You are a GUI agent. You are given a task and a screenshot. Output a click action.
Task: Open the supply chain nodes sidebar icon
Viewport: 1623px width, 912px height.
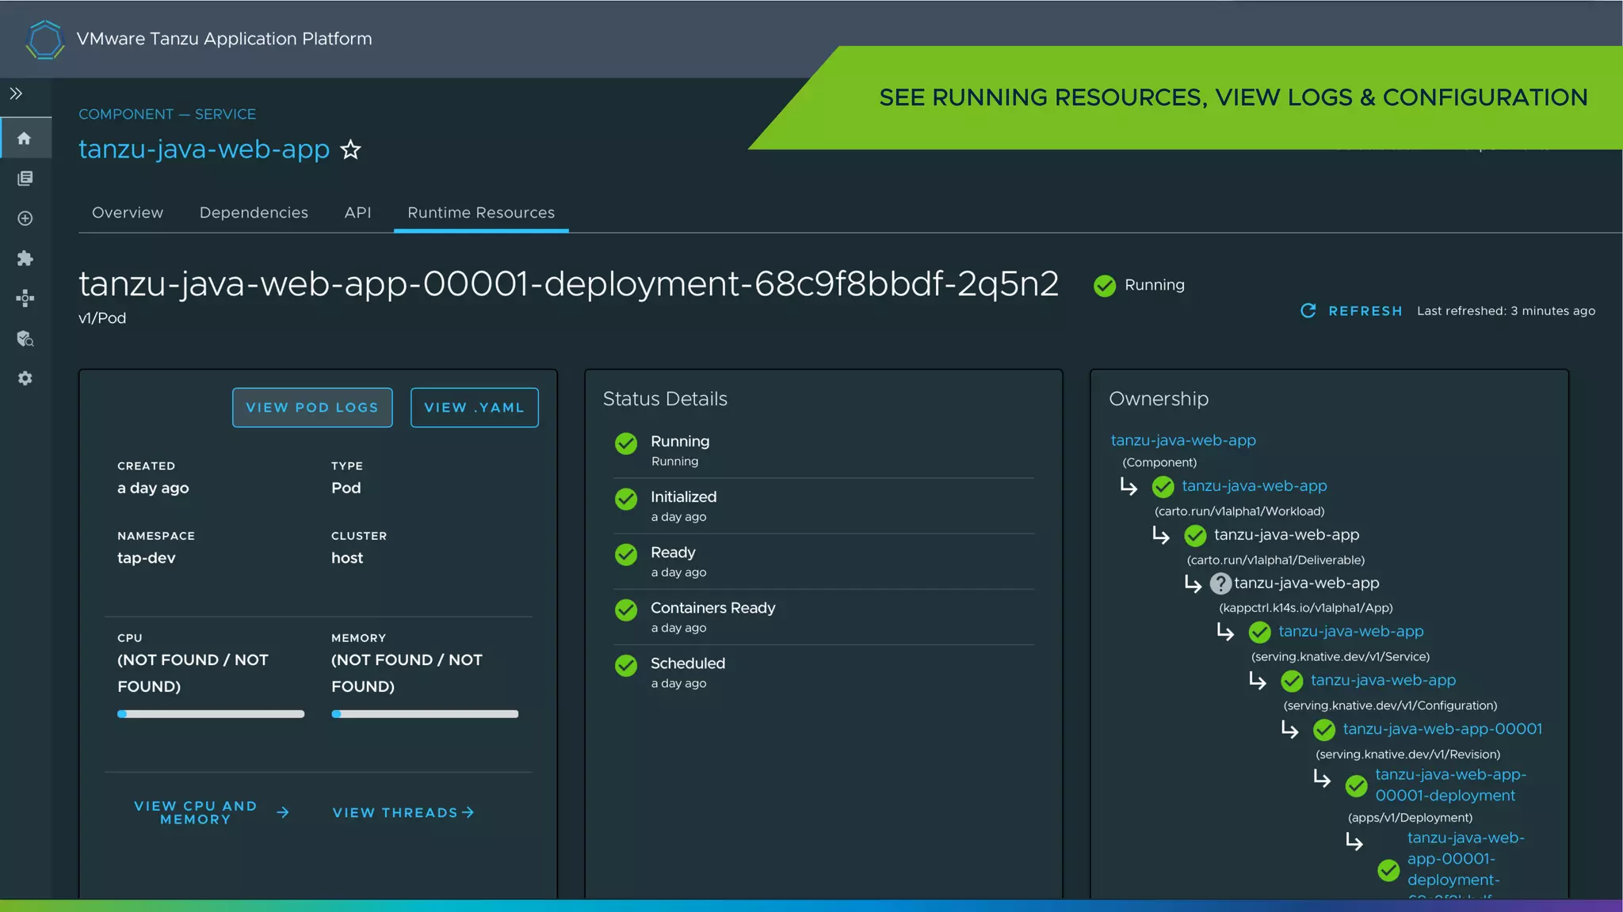click(25, 298)
